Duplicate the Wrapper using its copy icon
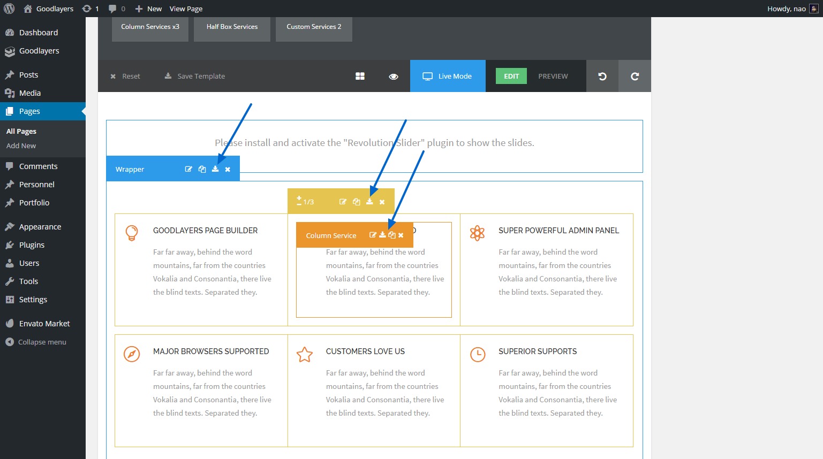The width and height of the screenshot is (823, 459). click(x=202, y=169)
